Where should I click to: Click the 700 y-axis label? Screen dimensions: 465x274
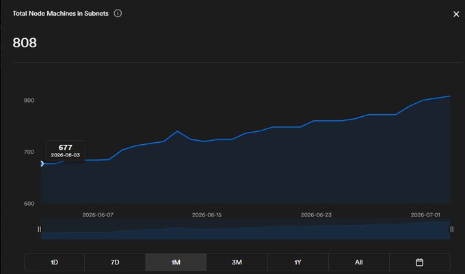coord(29,152)
